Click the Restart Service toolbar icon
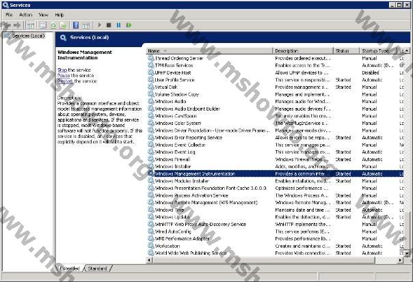413x282 pixels. [129, 25]
